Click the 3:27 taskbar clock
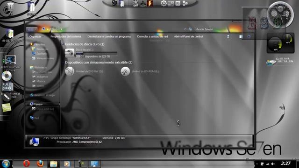 [285, 163]
